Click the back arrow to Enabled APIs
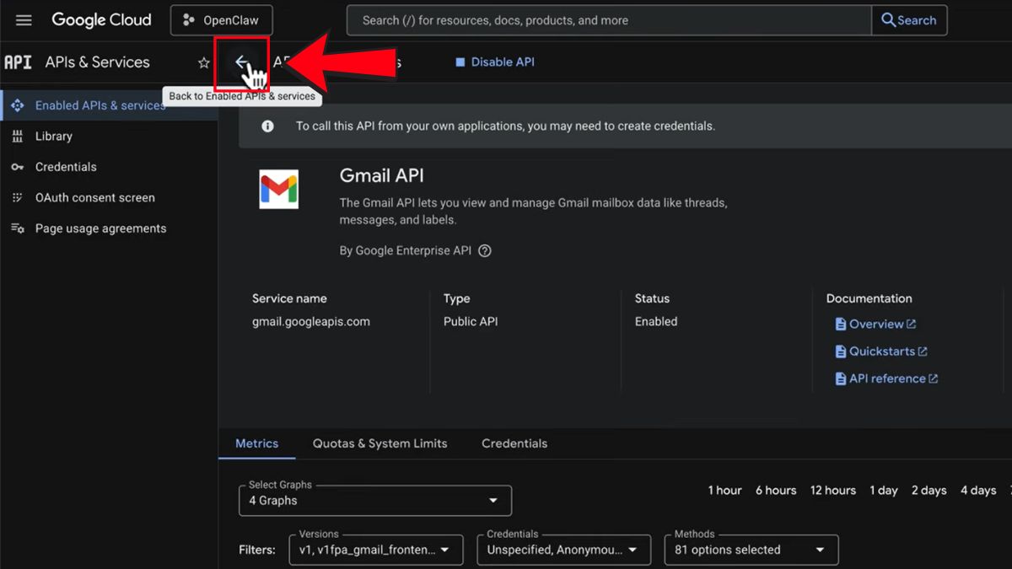 point(241,62)
